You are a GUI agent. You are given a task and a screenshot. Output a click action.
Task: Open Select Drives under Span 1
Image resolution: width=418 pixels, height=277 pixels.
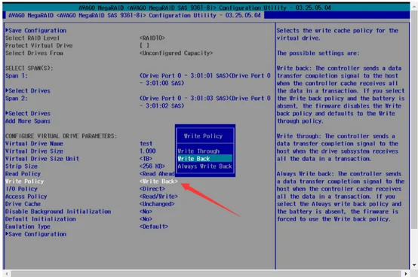(x=28, y=91)
